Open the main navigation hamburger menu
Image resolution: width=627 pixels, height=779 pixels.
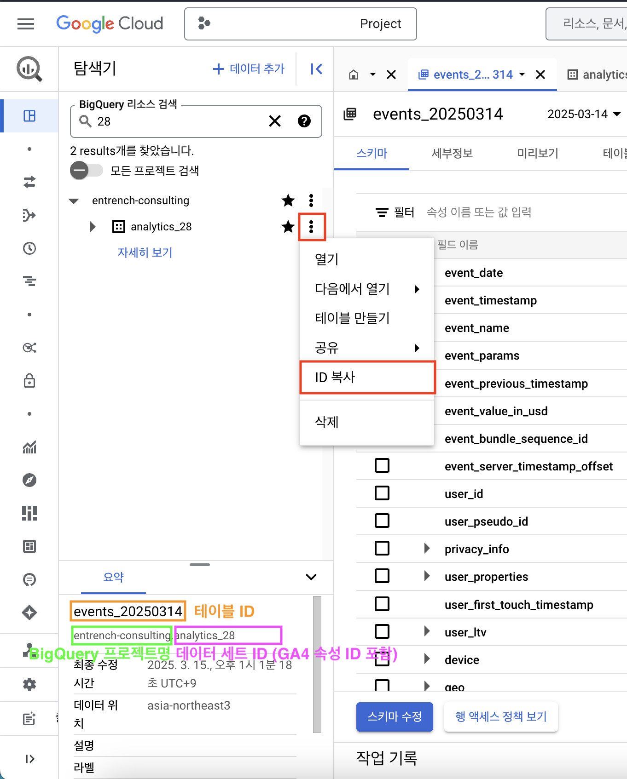pos(26,23)
